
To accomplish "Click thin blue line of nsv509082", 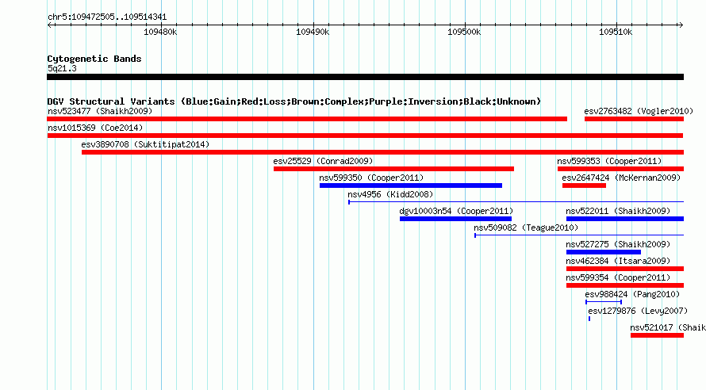I will click(579, 235).
